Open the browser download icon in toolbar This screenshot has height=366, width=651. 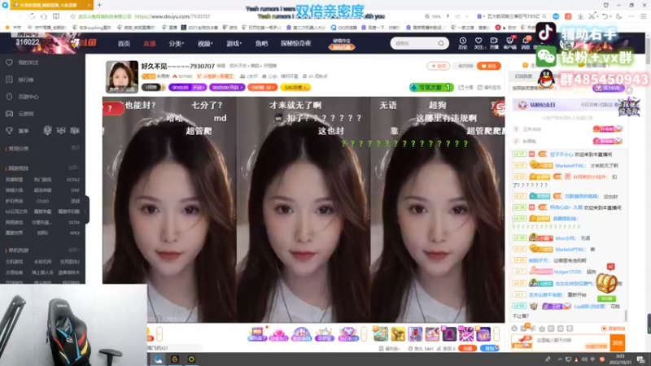pos(580,16)
